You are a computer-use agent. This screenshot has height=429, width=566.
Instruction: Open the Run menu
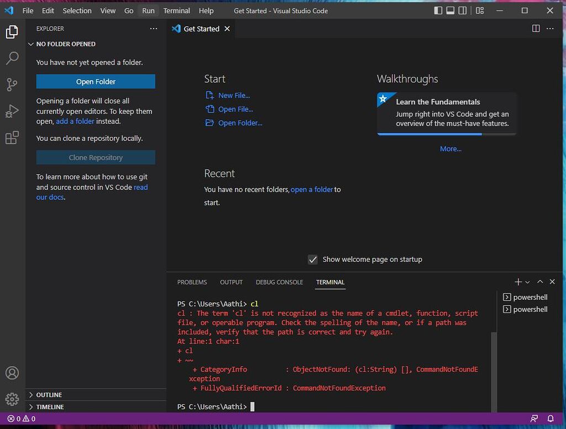[x=148, y=10]
